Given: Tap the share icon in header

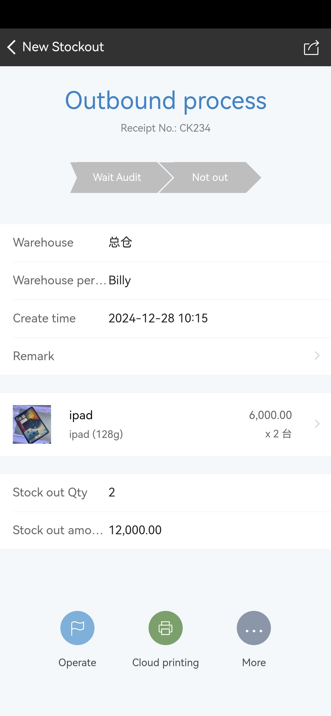Looking at the screenshot, I should pyautogui.click(x=311, y=48).
